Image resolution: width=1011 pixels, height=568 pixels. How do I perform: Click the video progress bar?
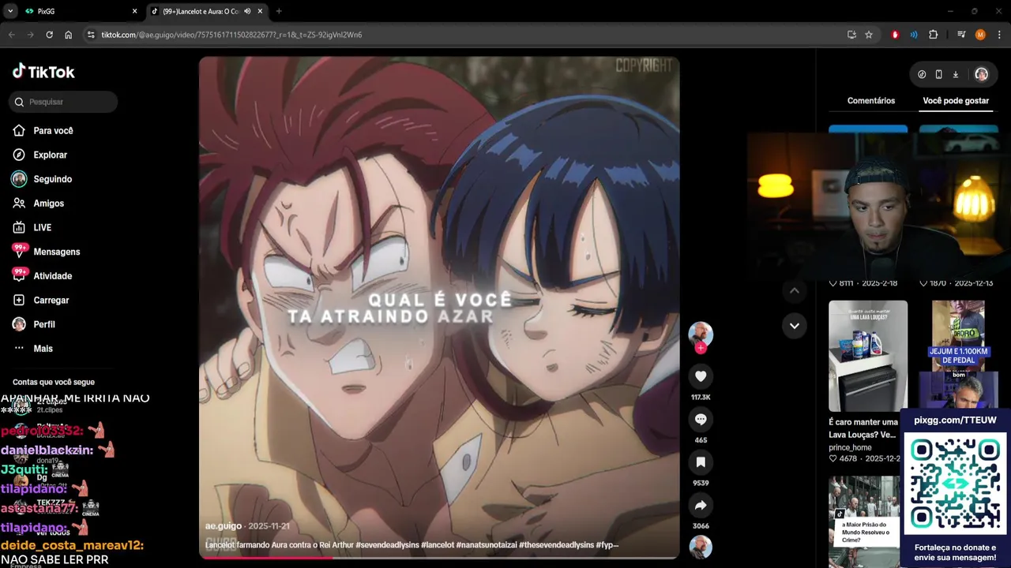pyautogui.click(x=439, y=558)
